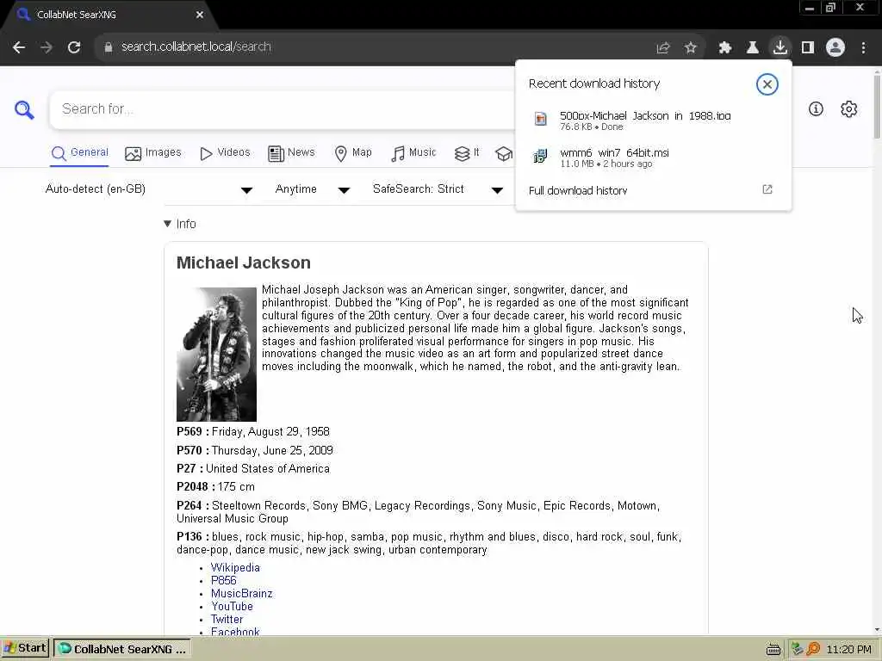Click the browser forward arrow

(x=47, y=47)
